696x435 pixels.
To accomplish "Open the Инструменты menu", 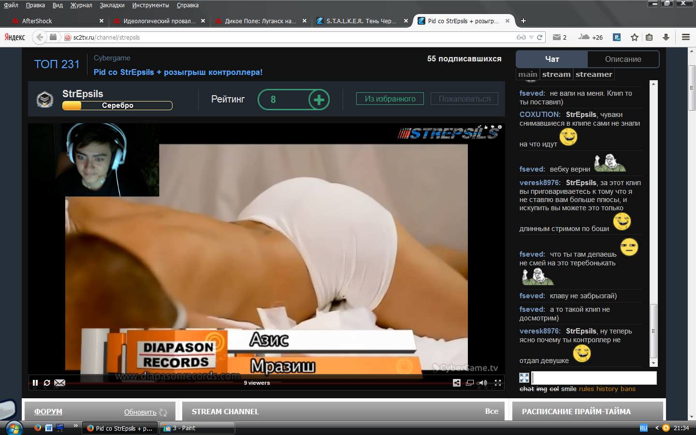I will click(151, 5).
